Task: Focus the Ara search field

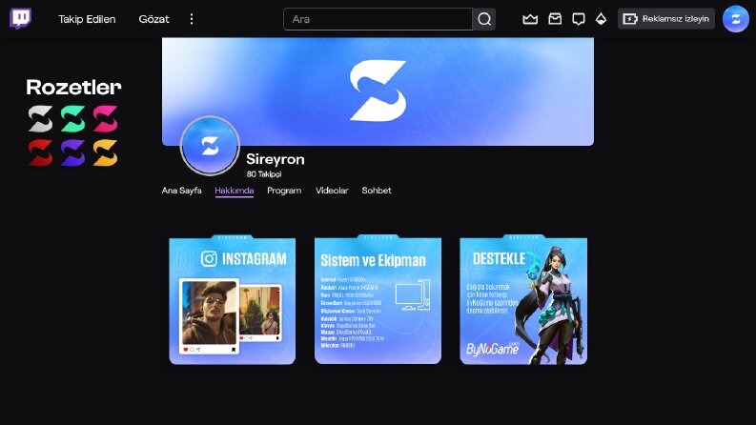Action: pyautogui.click(x=378, y=19)
